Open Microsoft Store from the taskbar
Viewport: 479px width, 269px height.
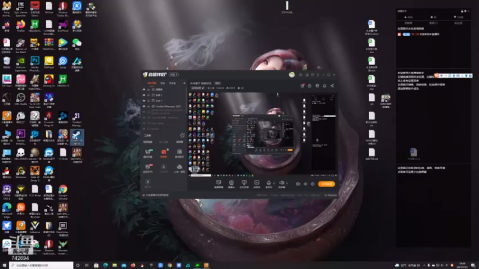(x=96, y=265)
